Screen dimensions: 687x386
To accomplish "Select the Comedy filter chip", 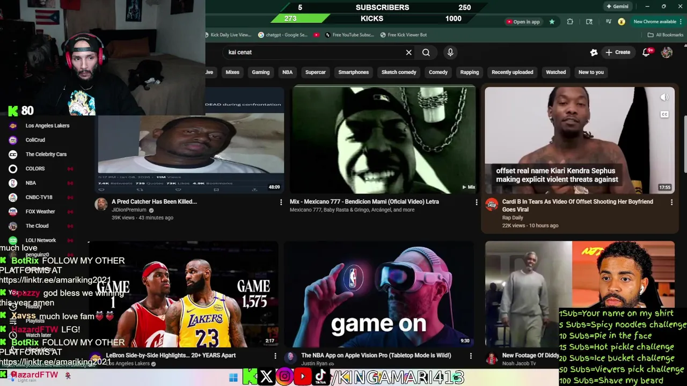I will tap(438, 72).
